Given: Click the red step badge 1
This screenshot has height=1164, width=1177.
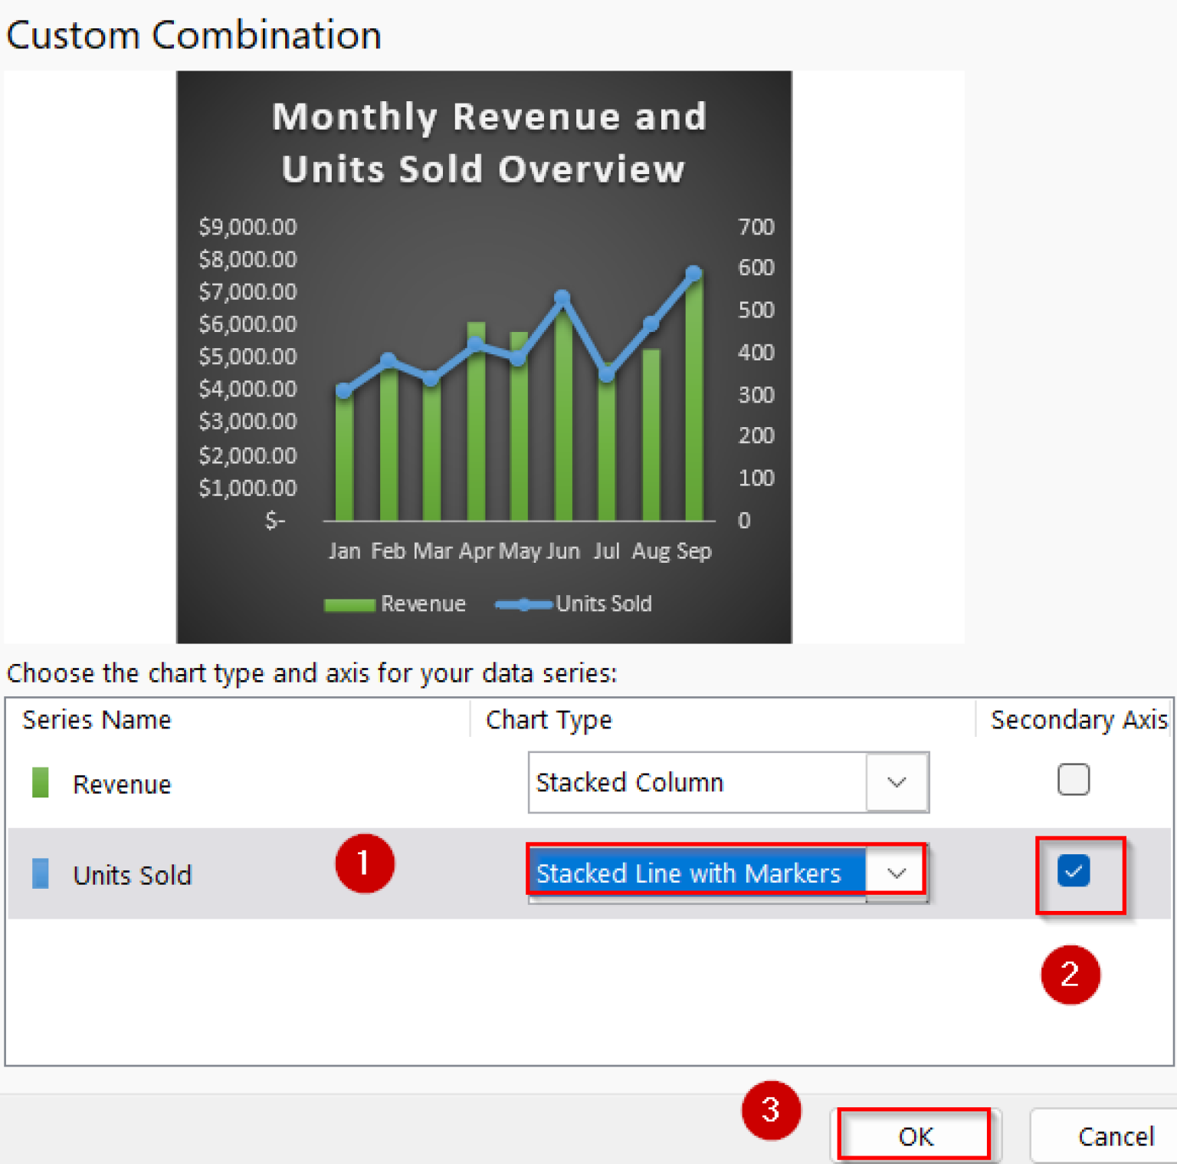Looking at the screenshot, I should [366, 863].
